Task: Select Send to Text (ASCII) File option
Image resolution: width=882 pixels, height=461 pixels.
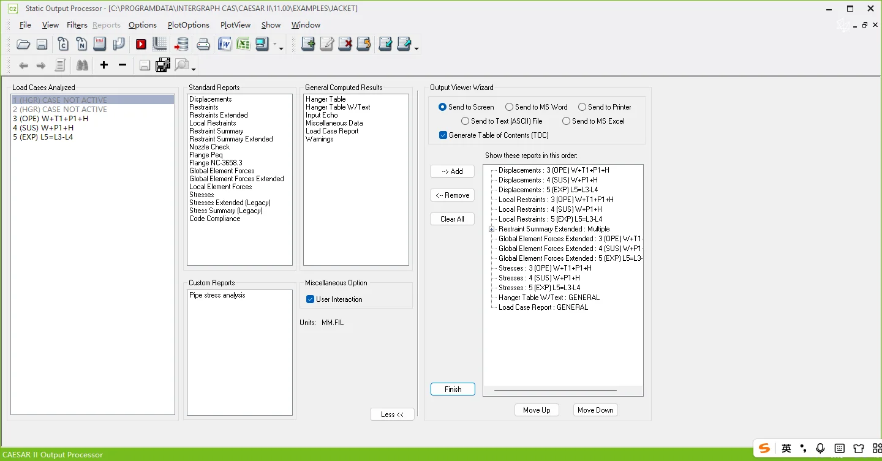Action: point(466,121)
